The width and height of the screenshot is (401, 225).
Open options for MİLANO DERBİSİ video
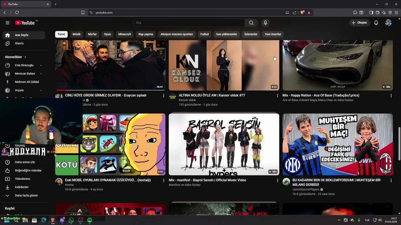(x=391, y=180)
